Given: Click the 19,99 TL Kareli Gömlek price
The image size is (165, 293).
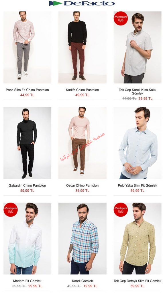Looking at the screenshot, I should (x=90, y=286).
